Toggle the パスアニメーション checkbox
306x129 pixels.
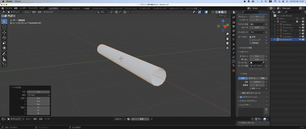pos(241,97)
